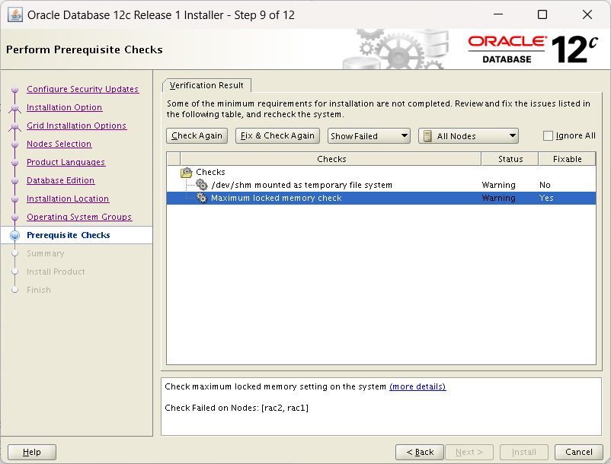This screenshot has width=611, height=464.
Task: Go to Product Languages step
Action: (66, 162)
